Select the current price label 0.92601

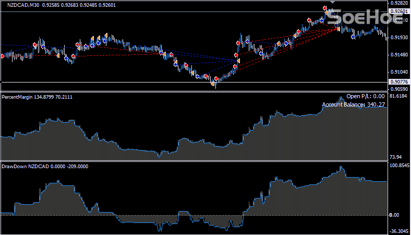399,11
